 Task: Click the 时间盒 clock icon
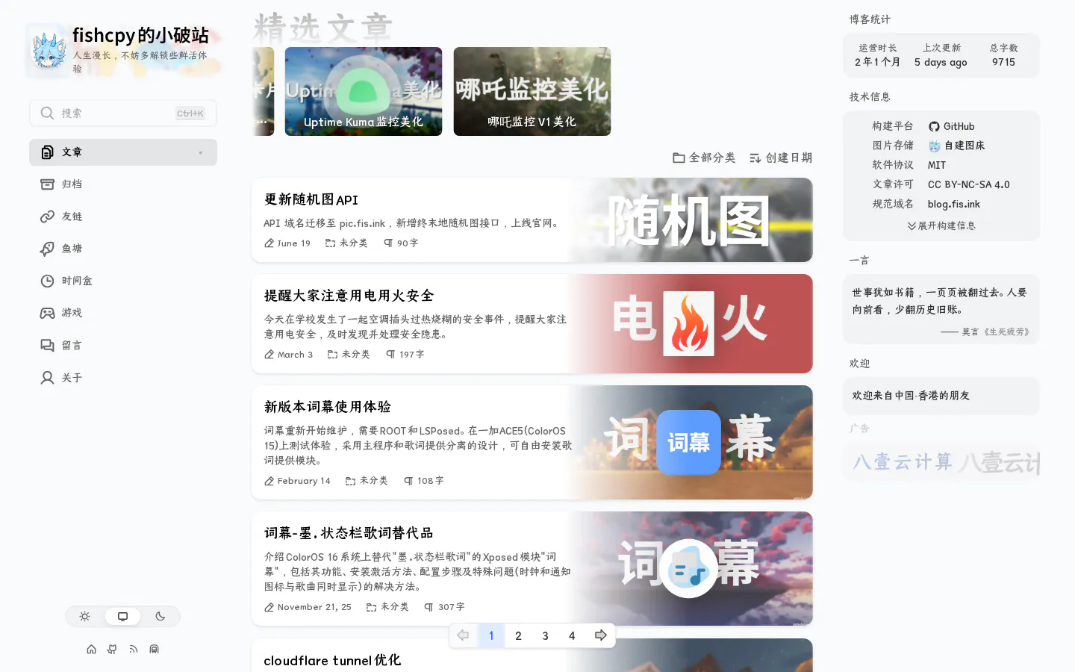[47, 281]
